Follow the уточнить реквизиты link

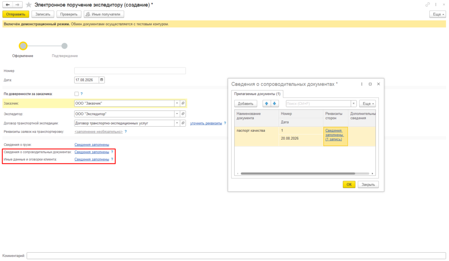pos(206,123)
